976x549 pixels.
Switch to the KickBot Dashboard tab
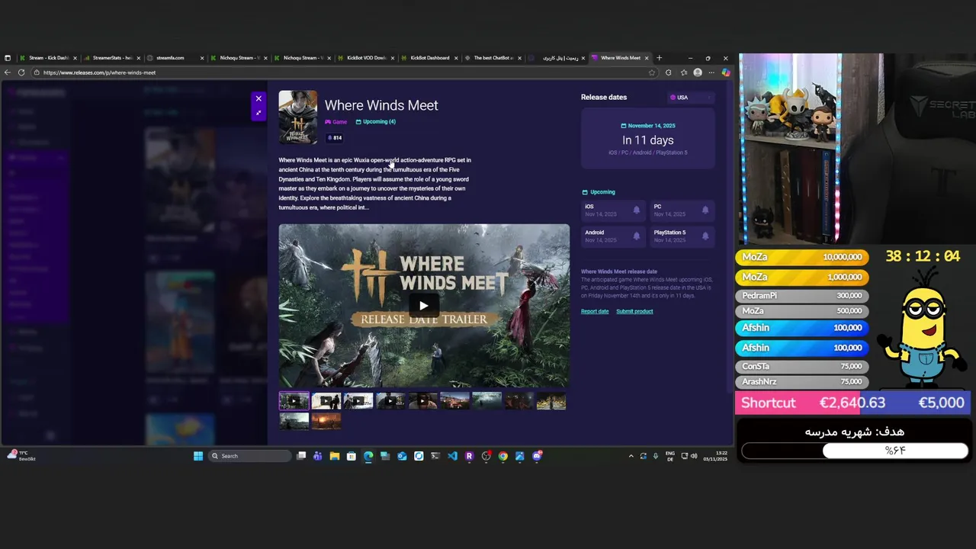(430, 58)
